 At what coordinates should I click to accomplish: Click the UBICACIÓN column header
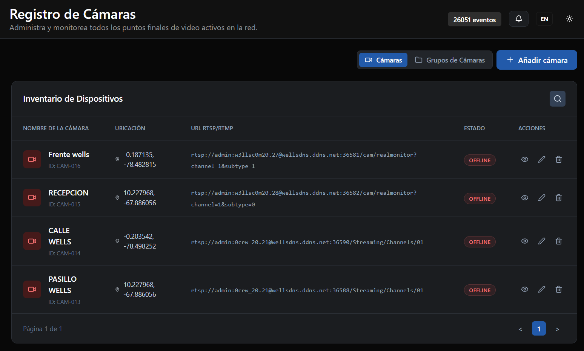[x=130, y=128]
